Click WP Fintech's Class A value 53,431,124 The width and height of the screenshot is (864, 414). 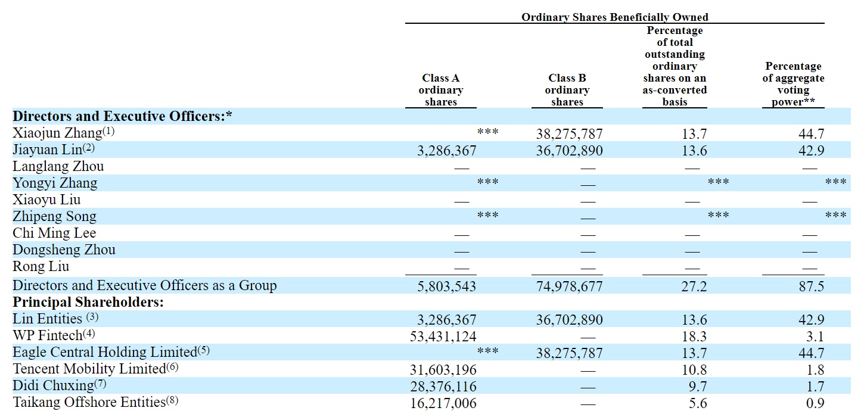443,337
